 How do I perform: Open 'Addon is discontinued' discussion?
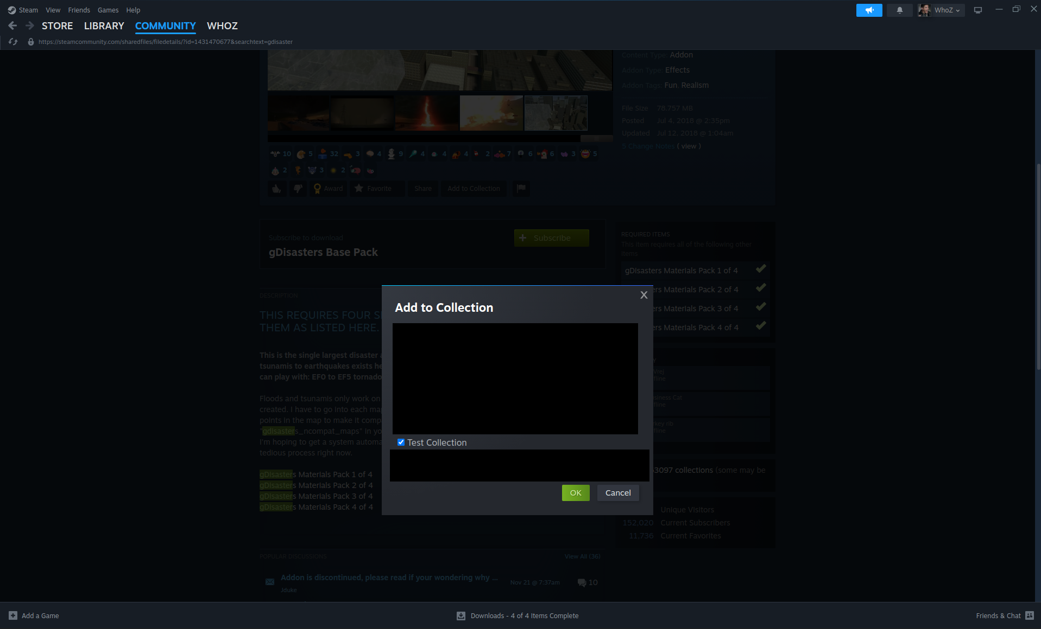point(389,577)
